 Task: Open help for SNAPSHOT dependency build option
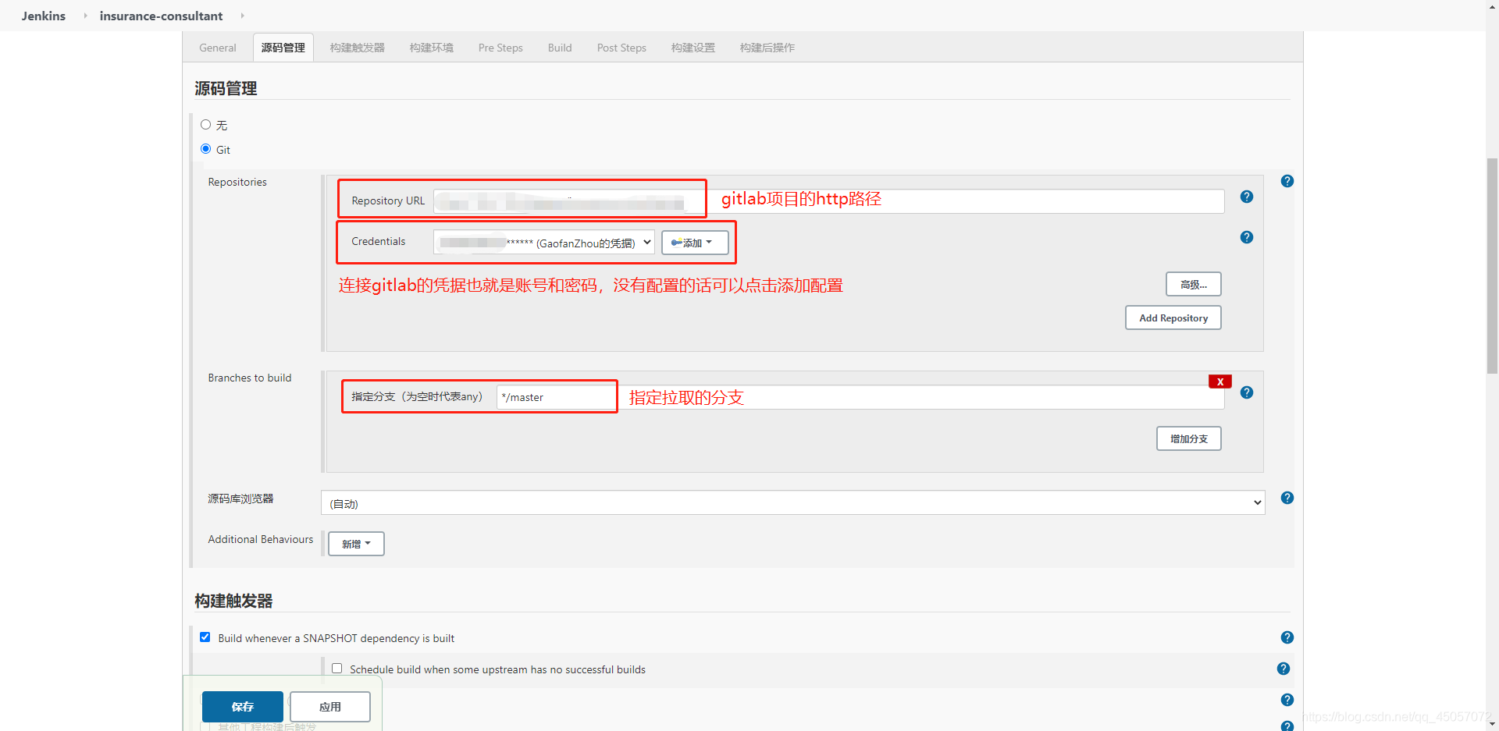pyautogui.click(x=1287, y=637)
